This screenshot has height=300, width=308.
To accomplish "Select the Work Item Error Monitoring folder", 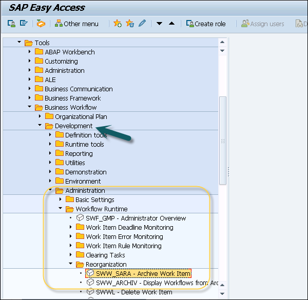I will tap(124, 236).
